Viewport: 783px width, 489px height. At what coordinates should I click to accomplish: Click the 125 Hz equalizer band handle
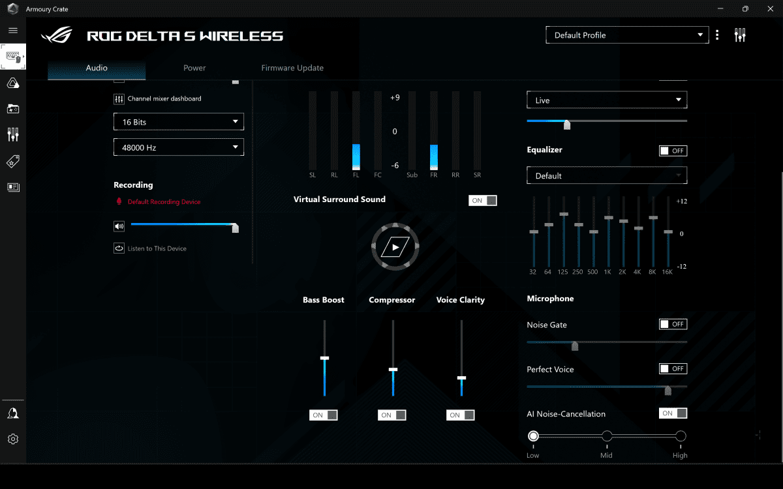(x=564, y=214)
